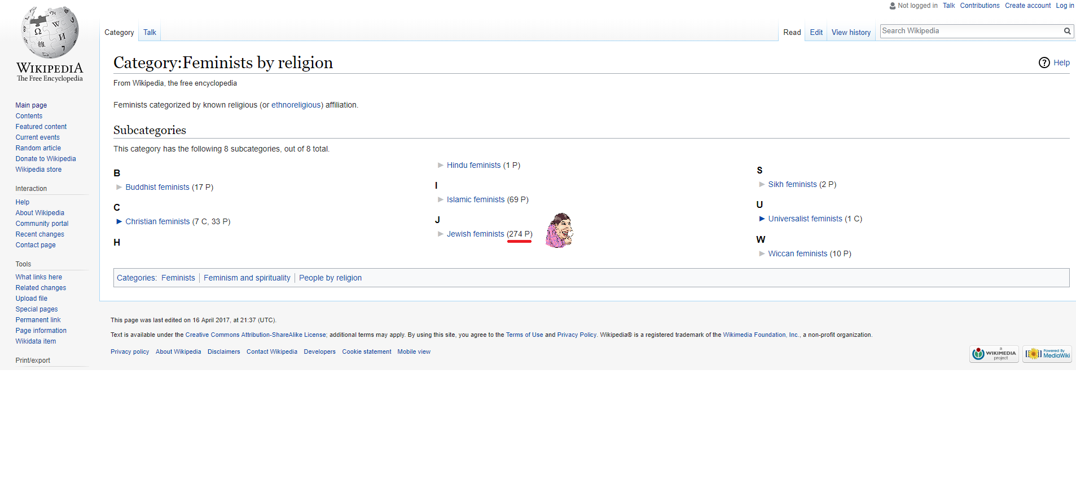Open Creative Commons Attribution-ShareAlike License link
The image size is (1076, 485).
(x=256, y=335)
